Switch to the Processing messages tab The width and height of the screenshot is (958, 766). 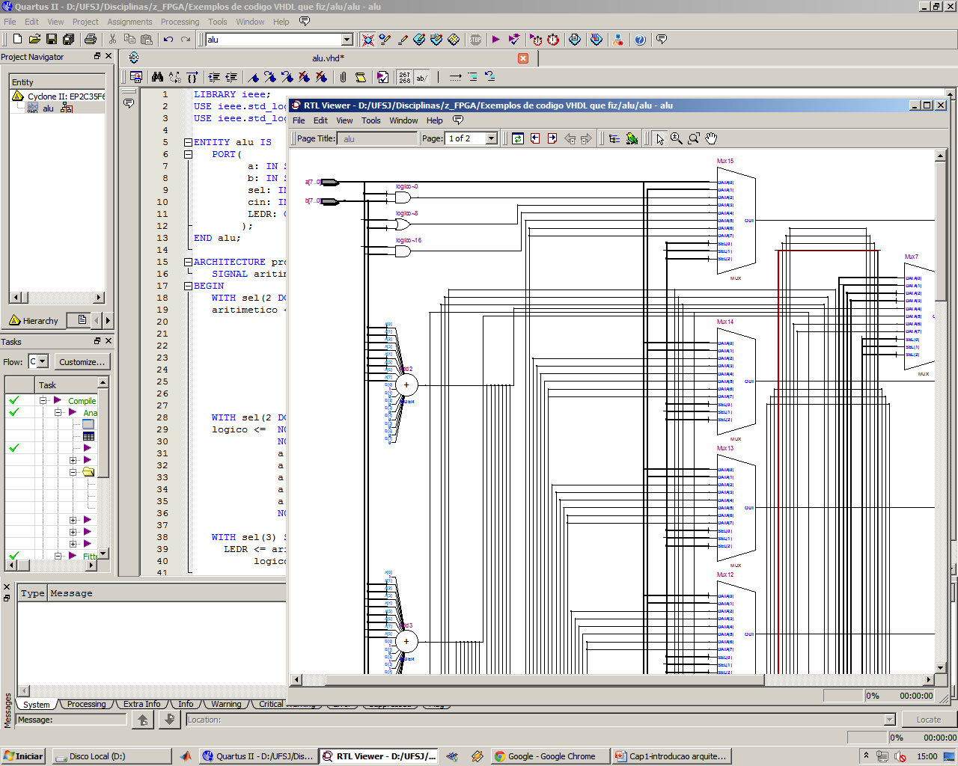(x=86, y=704)
